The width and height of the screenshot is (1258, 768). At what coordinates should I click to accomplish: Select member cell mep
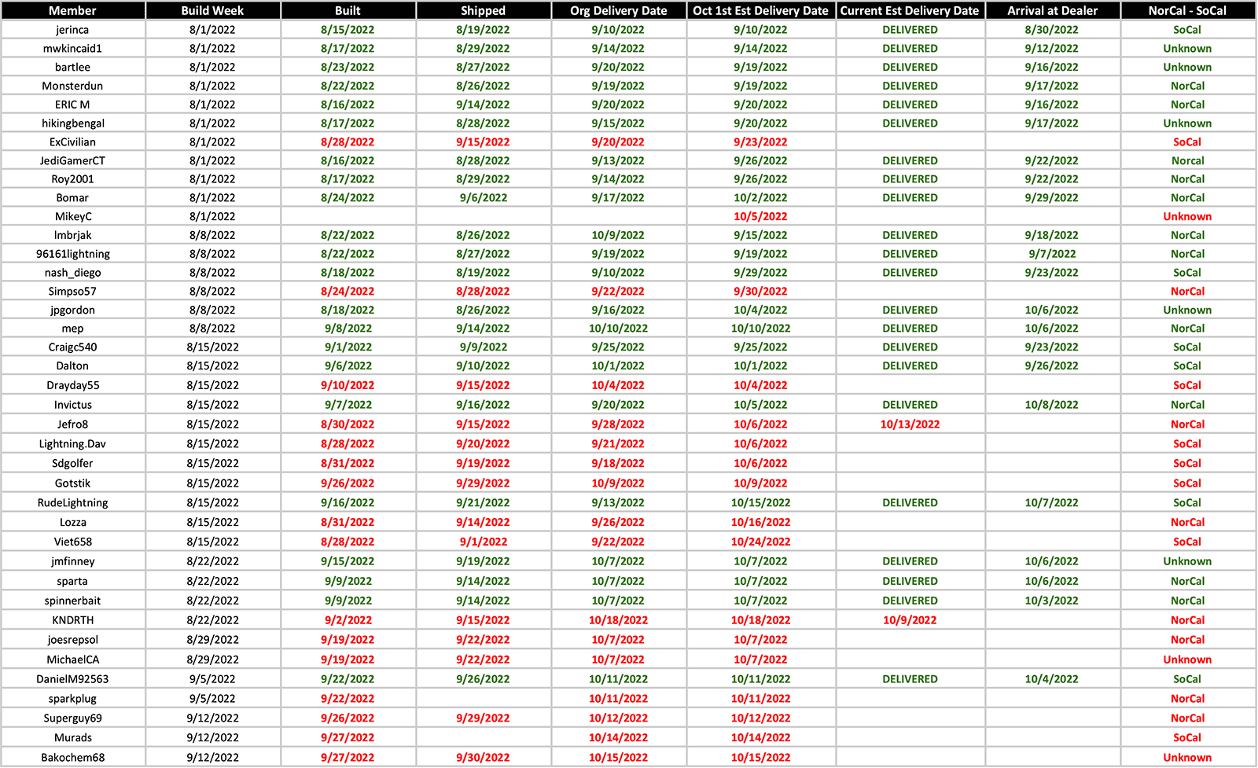point(73,329)
